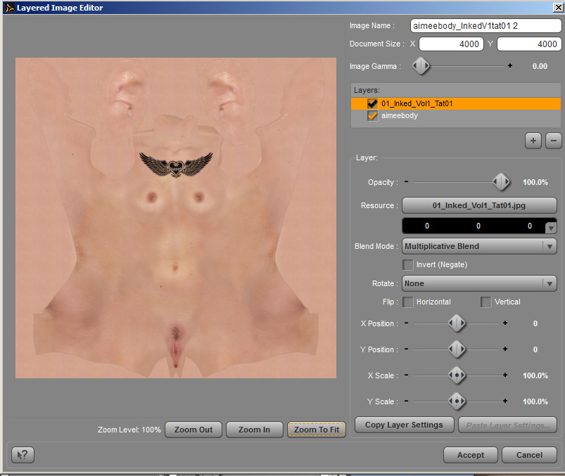Click the Y Position slider handle
The height and width of the screenshot is (476, 565).
(457, 349)
